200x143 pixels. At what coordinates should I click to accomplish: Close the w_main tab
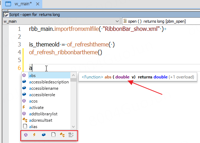click(x=38, y=4)
